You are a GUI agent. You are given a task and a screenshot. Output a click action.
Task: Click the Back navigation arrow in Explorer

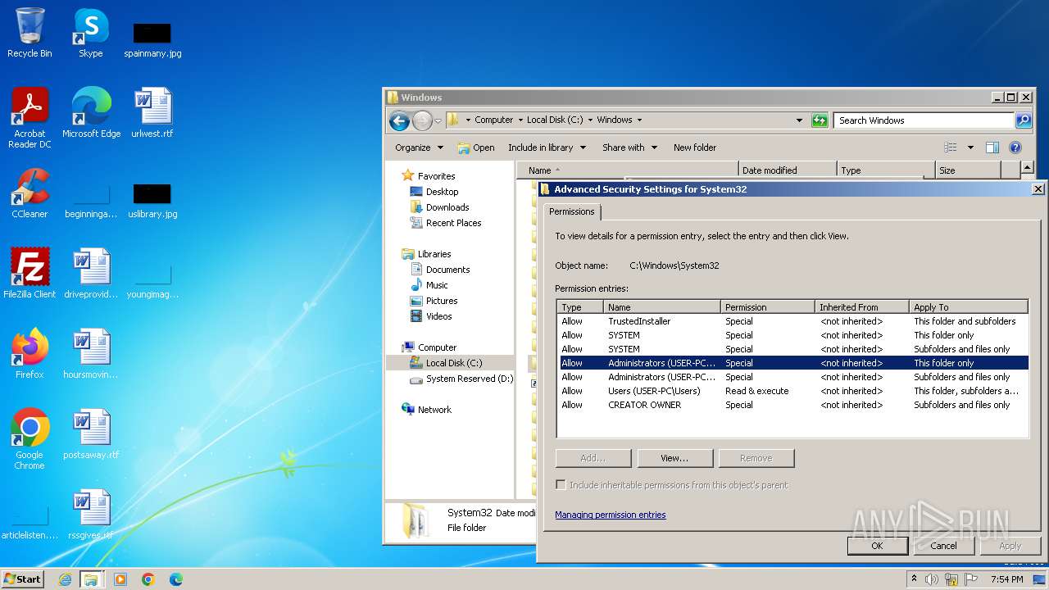(x=399, y=121)
